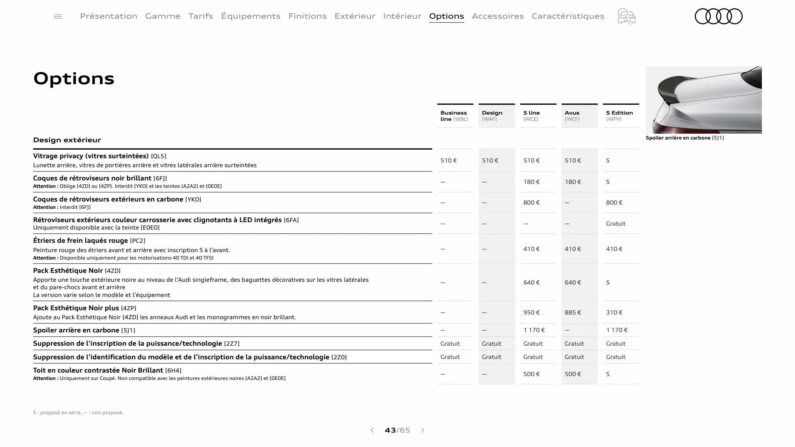Click Coques de rétroviseurs extérieurs en carbone title
The width and height of the screenshot is (795, 447).
click(117, 199)
